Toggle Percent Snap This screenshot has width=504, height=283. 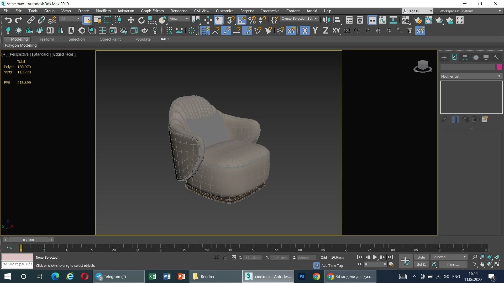(x=252, y=20)
